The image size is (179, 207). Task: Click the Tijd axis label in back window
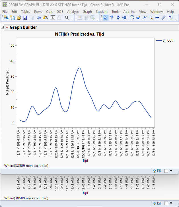coord(85,193)
